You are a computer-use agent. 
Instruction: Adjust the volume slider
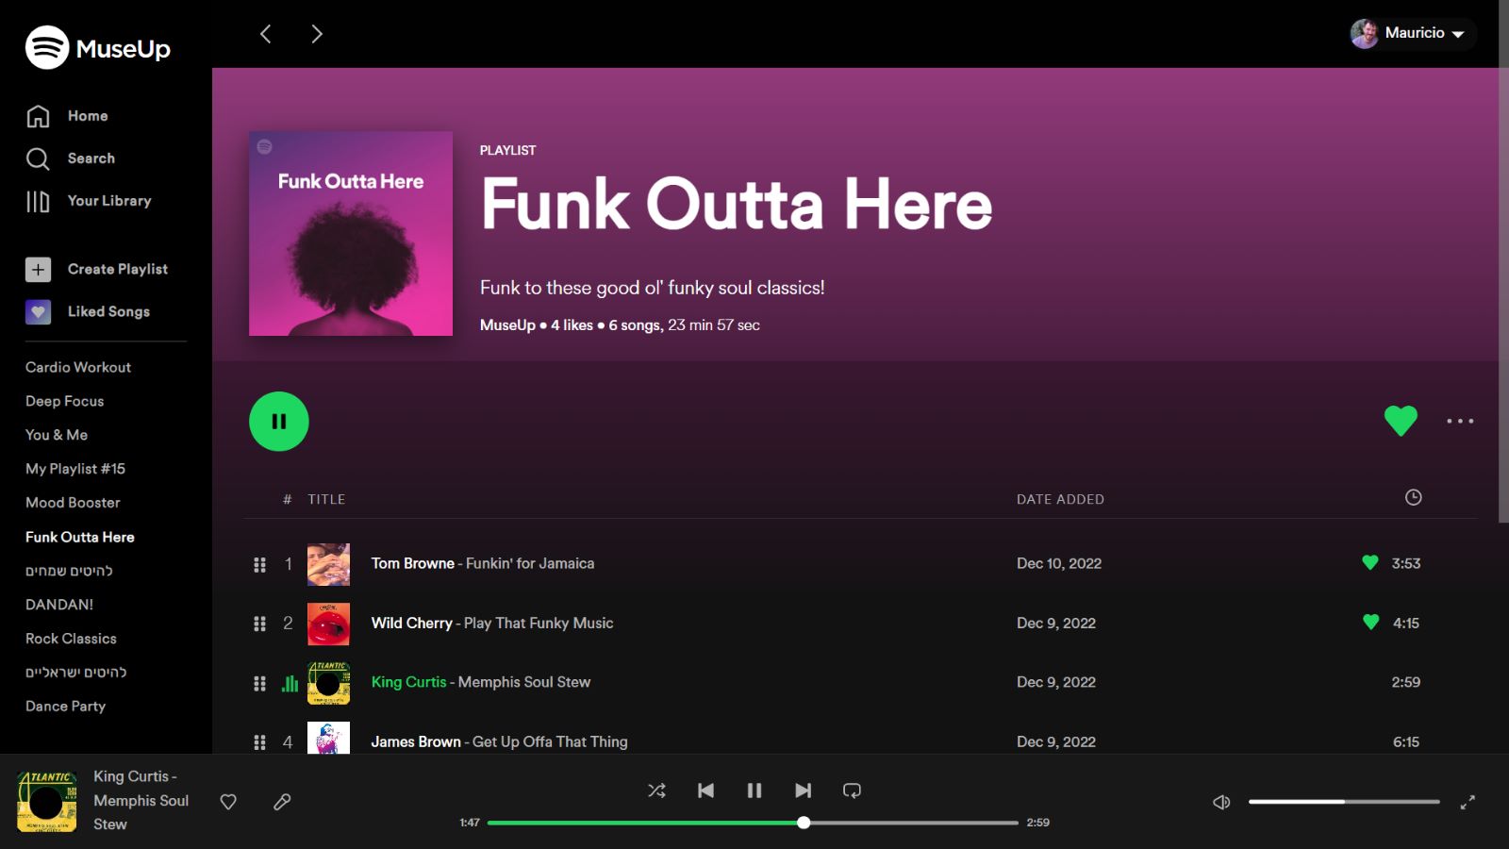[1344, 802]
